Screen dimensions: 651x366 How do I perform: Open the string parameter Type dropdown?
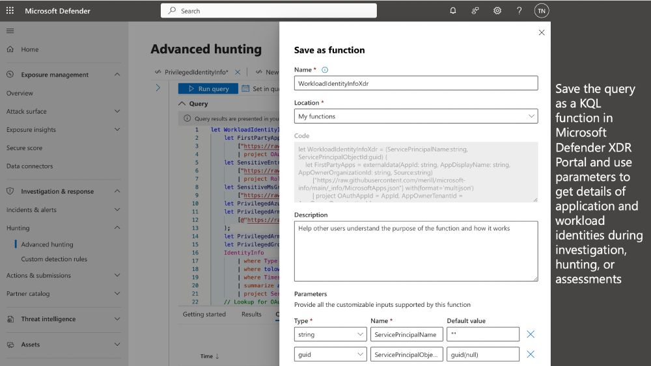coord(331,334)
